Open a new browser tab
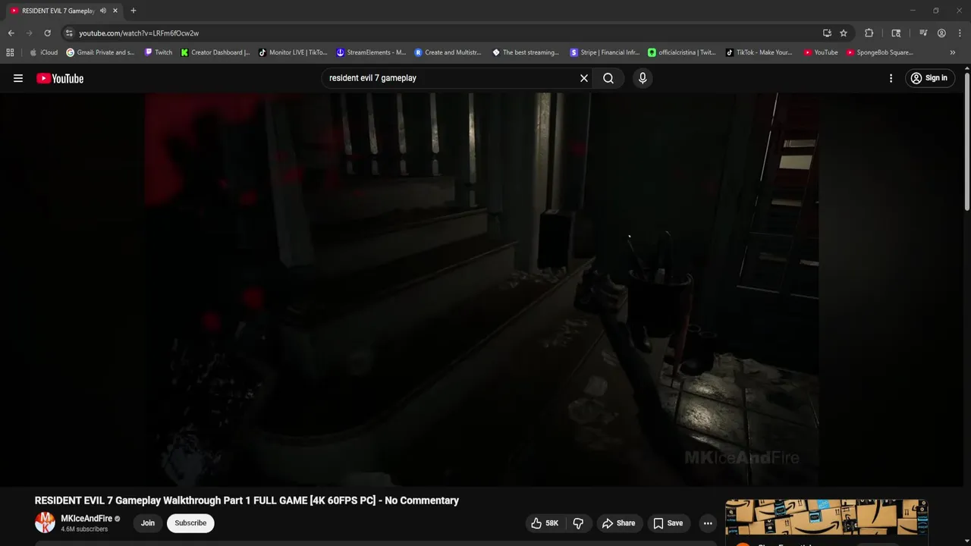The width and height of the screenshot is (971, 546). [134, 11]
